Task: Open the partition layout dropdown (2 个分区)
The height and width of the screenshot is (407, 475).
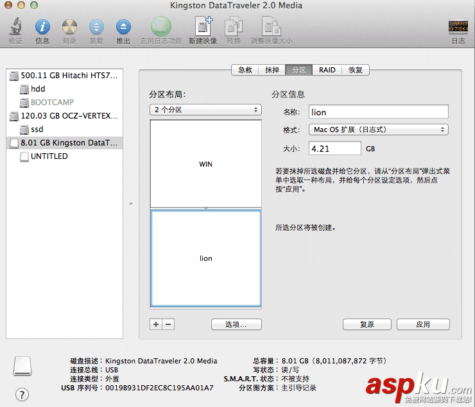Action: coord(205,110)
